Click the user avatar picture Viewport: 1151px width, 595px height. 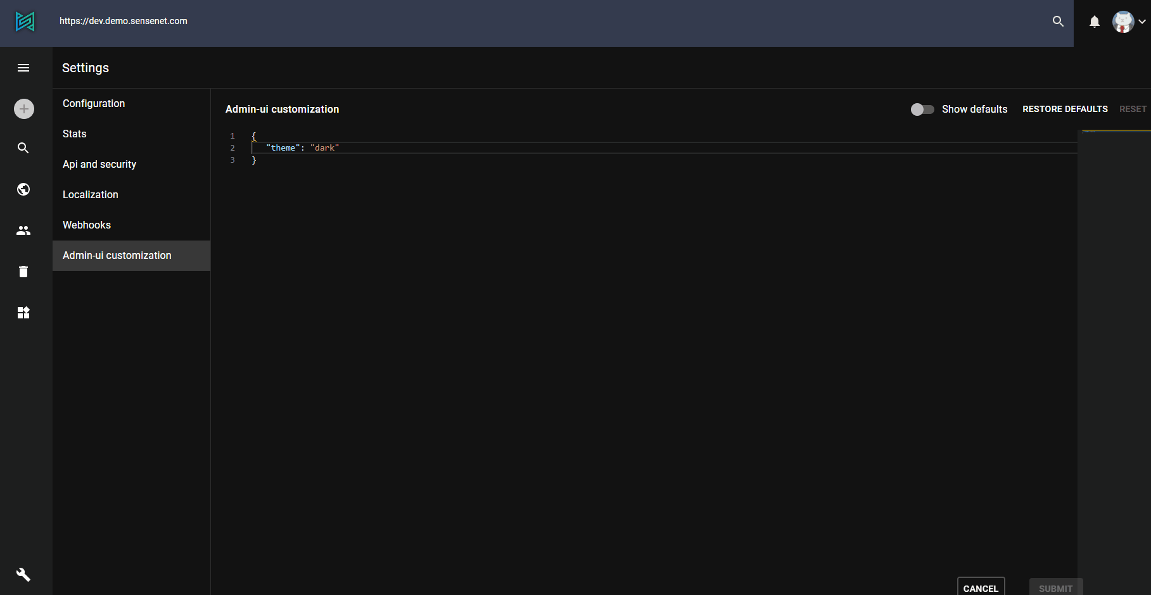(1123, 22)
